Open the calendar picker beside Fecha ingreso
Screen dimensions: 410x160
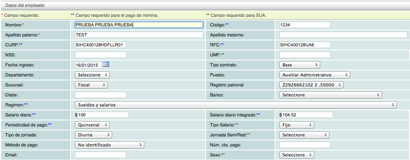106,64
